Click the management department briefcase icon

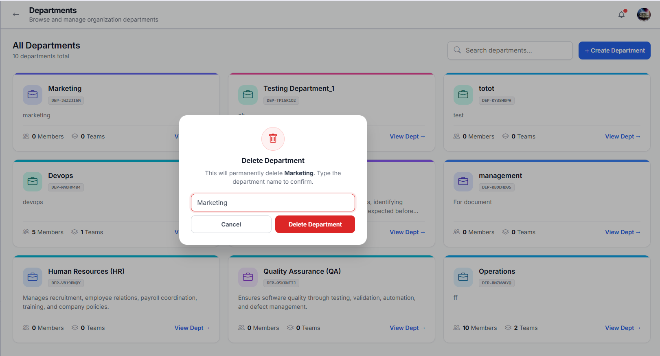(x=463, y=182)
